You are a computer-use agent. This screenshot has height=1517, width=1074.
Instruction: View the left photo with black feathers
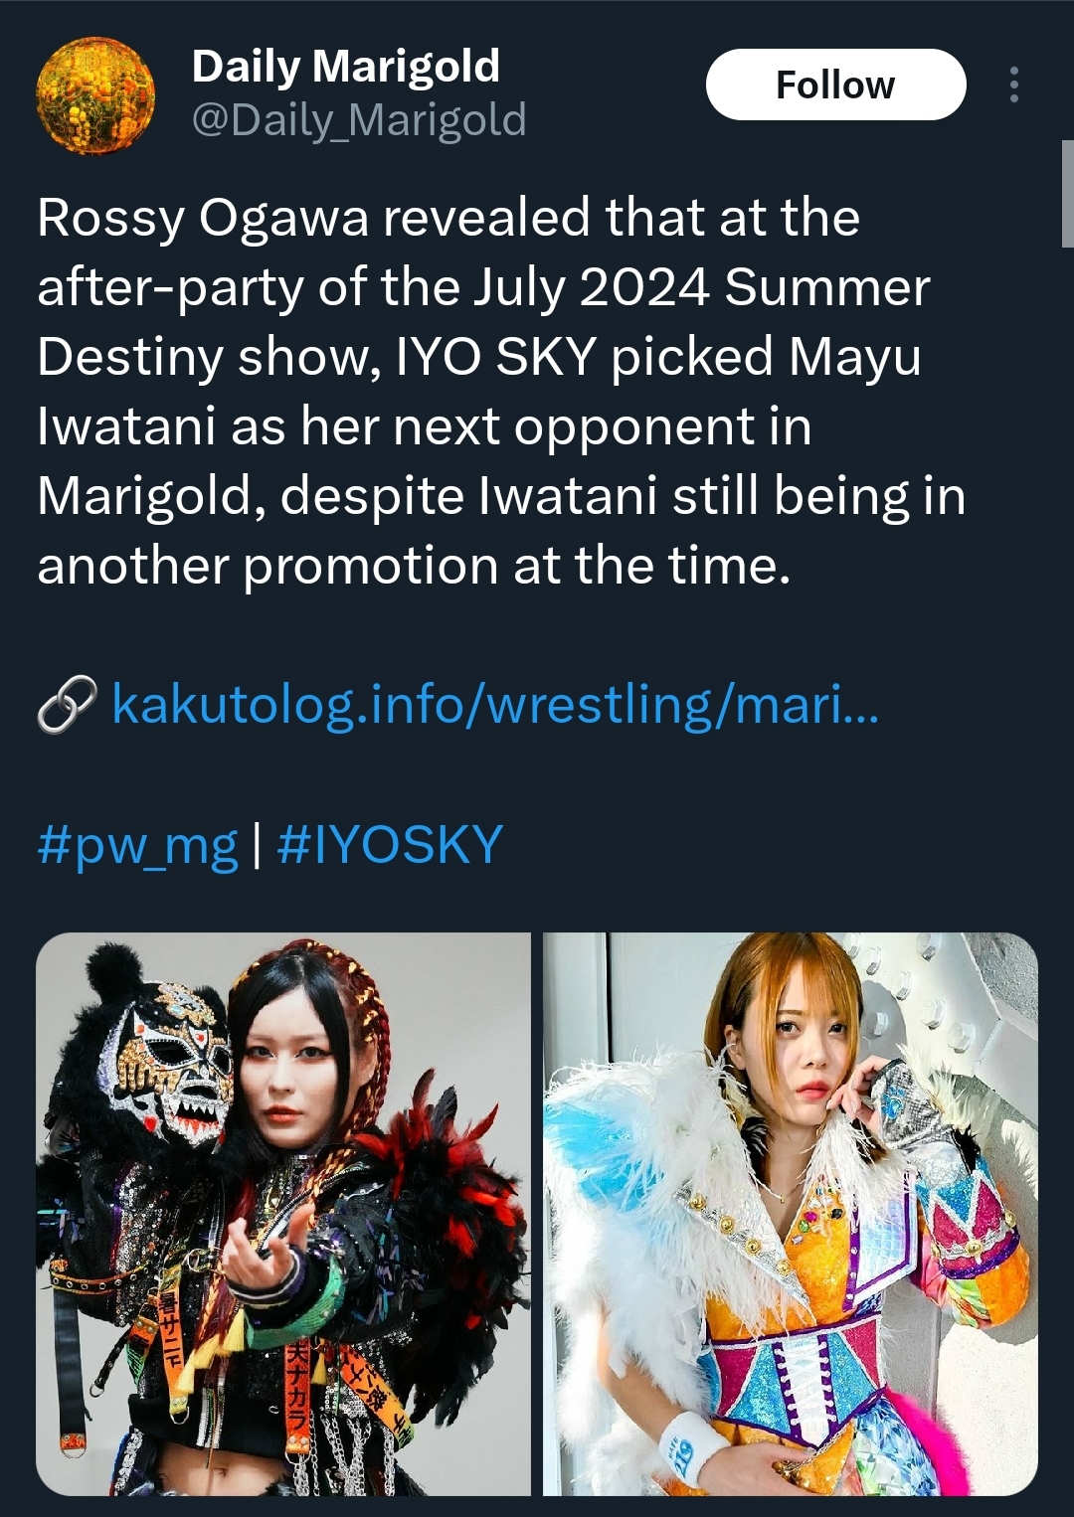283,1214
